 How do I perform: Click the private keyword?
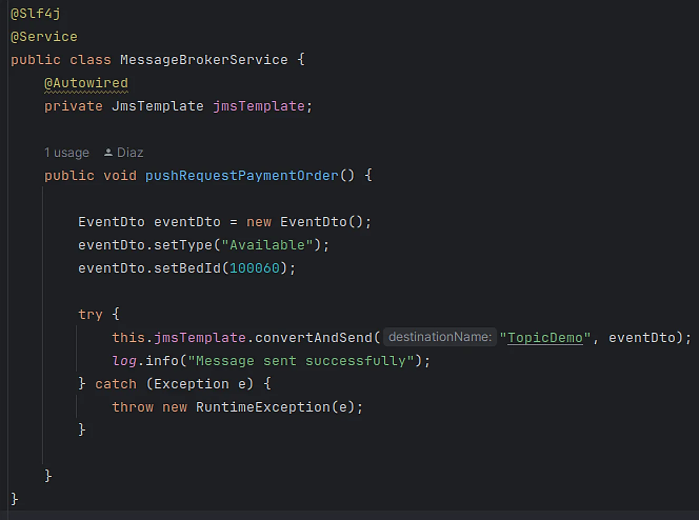(73, 106)
